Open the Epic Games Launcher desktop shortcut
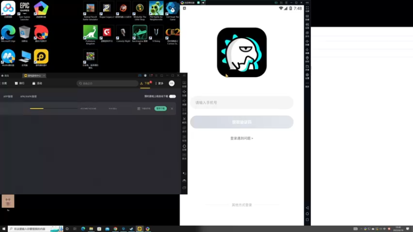 click(x=24, y=10)
